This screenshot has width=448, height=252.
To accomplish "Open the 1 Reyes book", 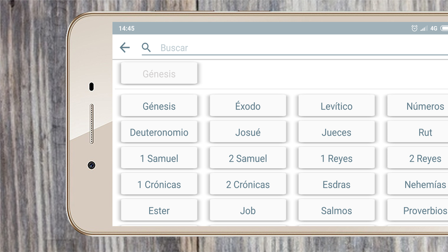I will click(336, 158).
